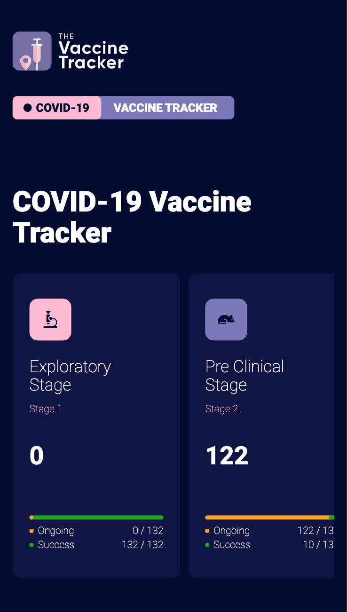Select the lab mouse icon on Pre Clinical card

point(226,319)
